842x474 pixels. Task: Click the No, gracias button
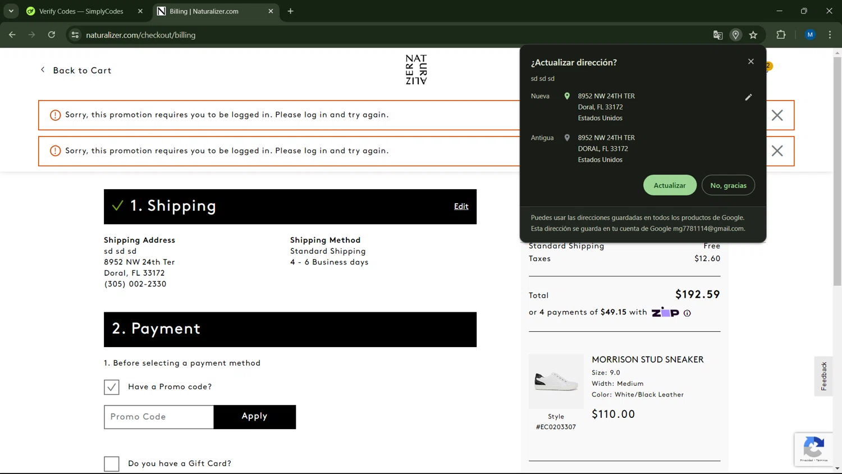[728, 185]
